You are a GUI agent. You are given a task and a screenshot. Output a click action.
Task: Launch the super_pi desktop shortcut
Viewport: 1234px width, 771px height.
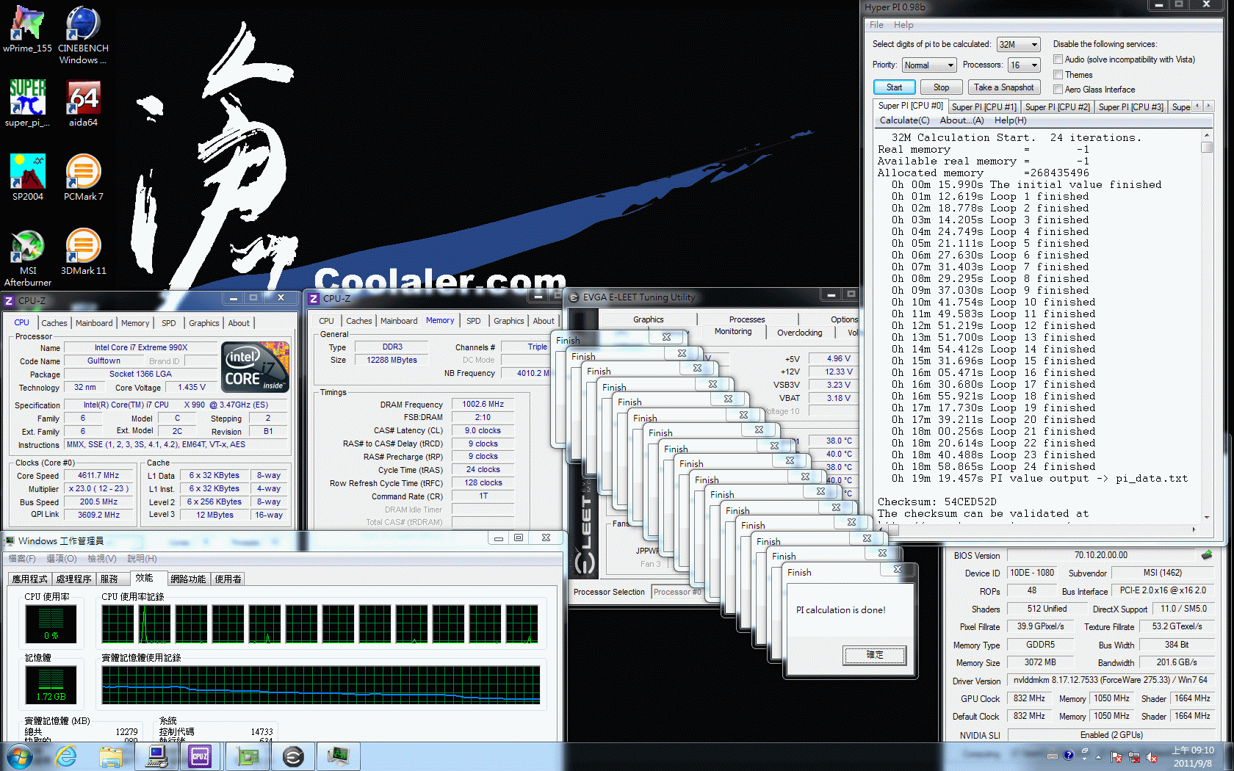28,104
